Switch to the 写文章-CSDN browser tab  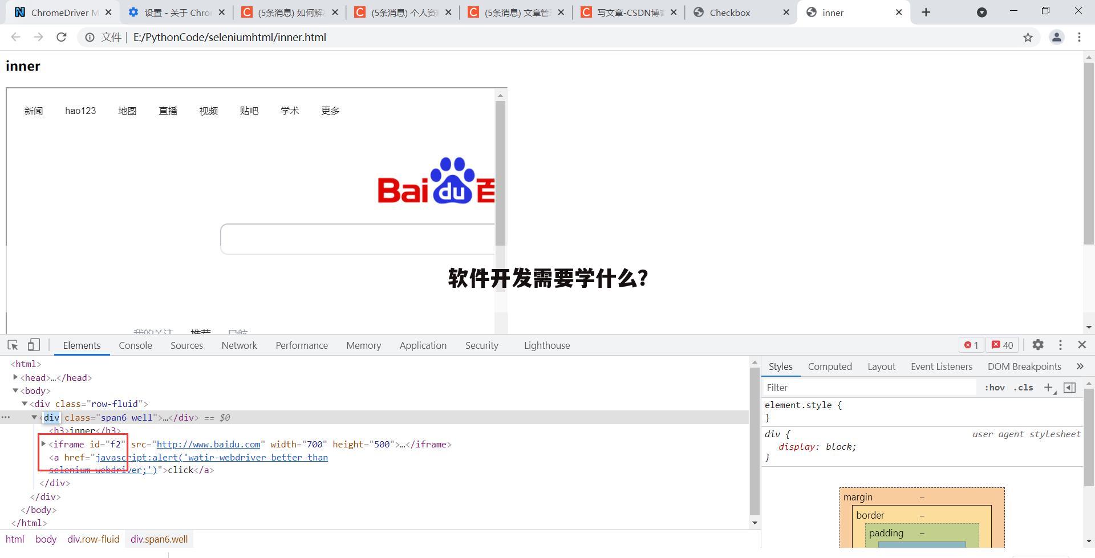[x=629, y=13]
